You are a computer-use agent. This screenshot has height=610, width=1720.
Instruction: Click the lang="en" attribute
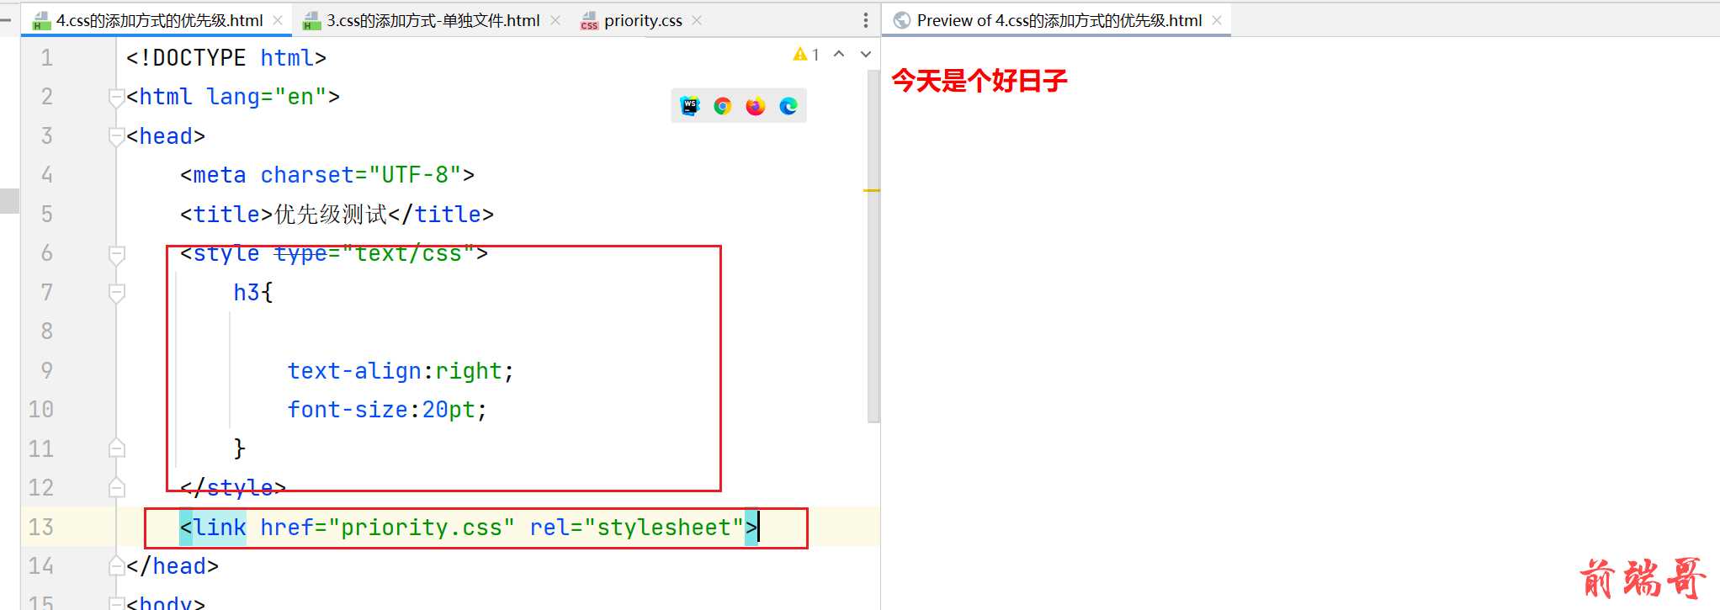[267, 98]
